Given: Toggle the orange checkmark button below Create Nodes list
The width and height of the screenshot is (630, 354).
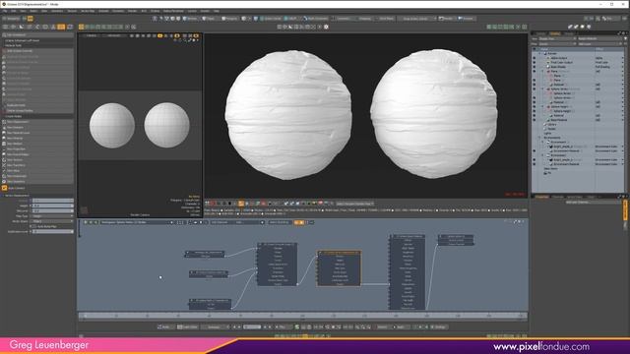Looking at the screenshot, I should click(x=4, y=188).
